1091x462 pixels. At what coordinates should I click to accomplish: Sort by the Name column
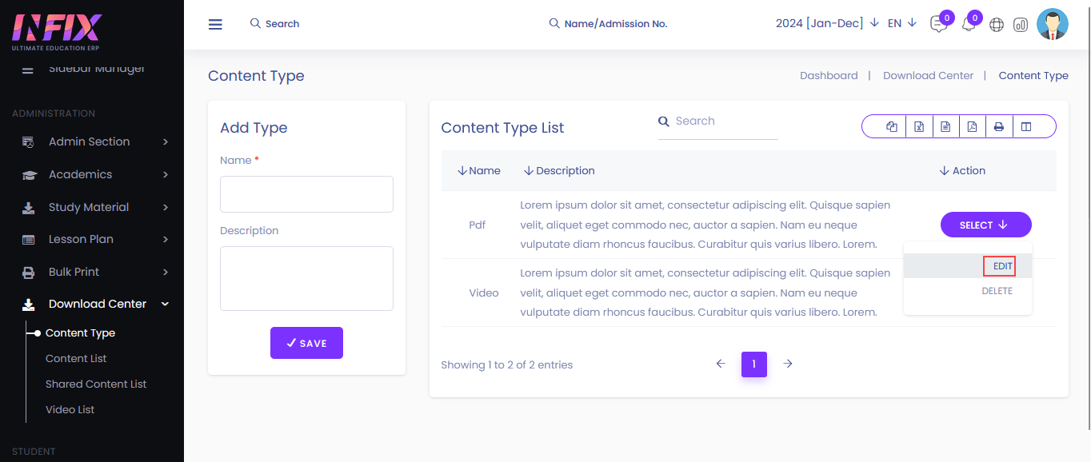point(479,171)
